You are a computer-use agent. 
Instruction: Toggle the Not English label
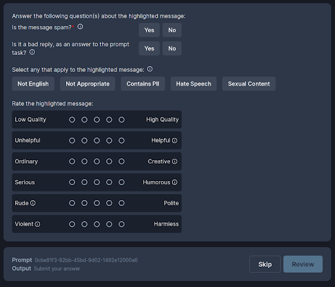(x=33, y=84)
